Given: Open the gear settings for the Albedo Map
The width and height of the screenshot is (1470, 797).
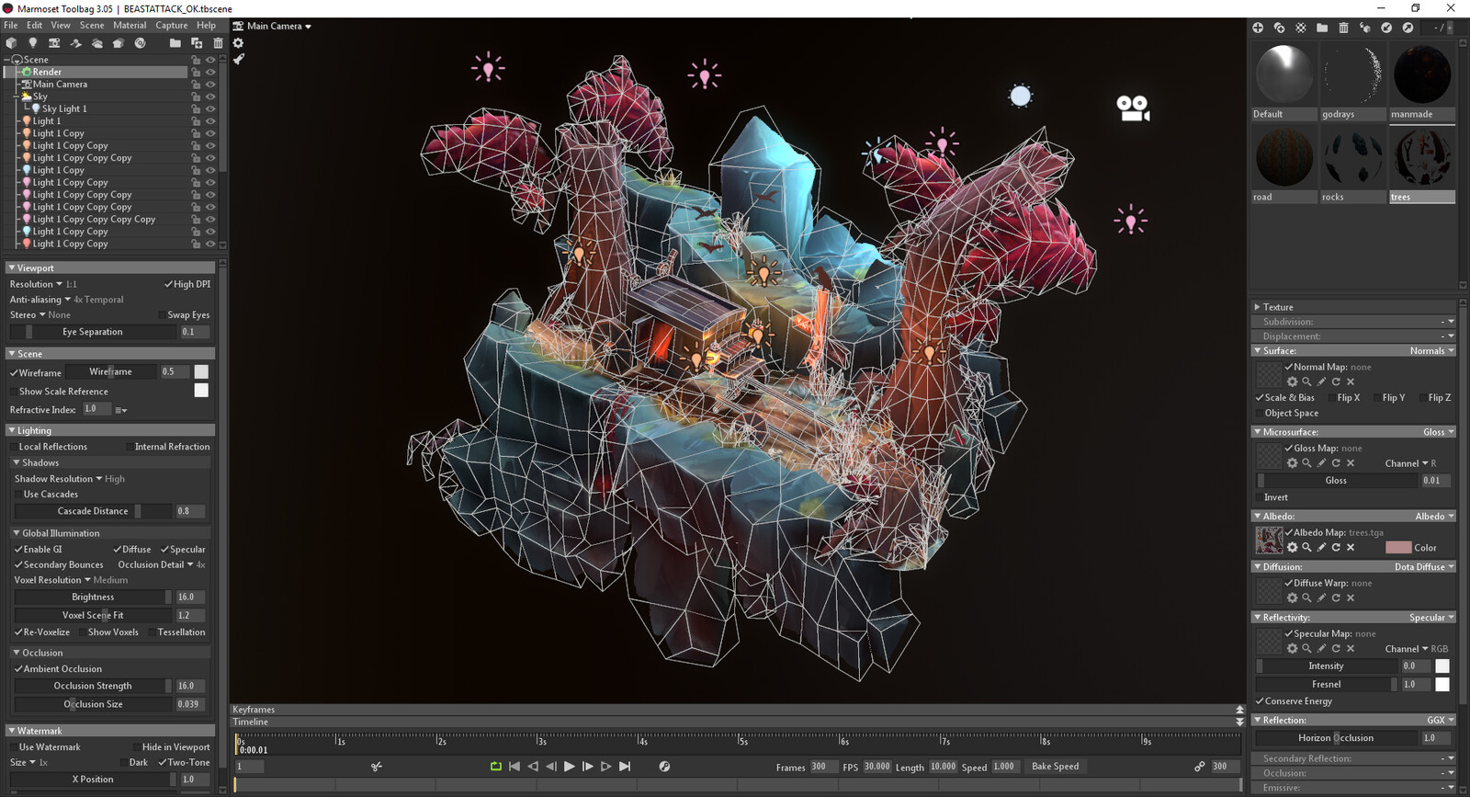Looking at the screenshot, I should tap(1292, 547).
